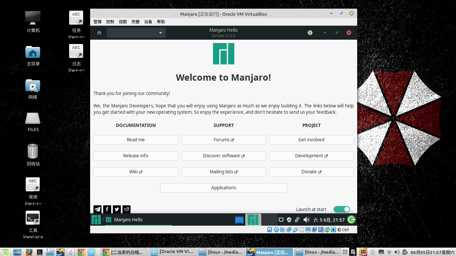Screen dimensions: 456x256
Task: Launch Firefox from host taskbar
Action: [x=29, y=252]
